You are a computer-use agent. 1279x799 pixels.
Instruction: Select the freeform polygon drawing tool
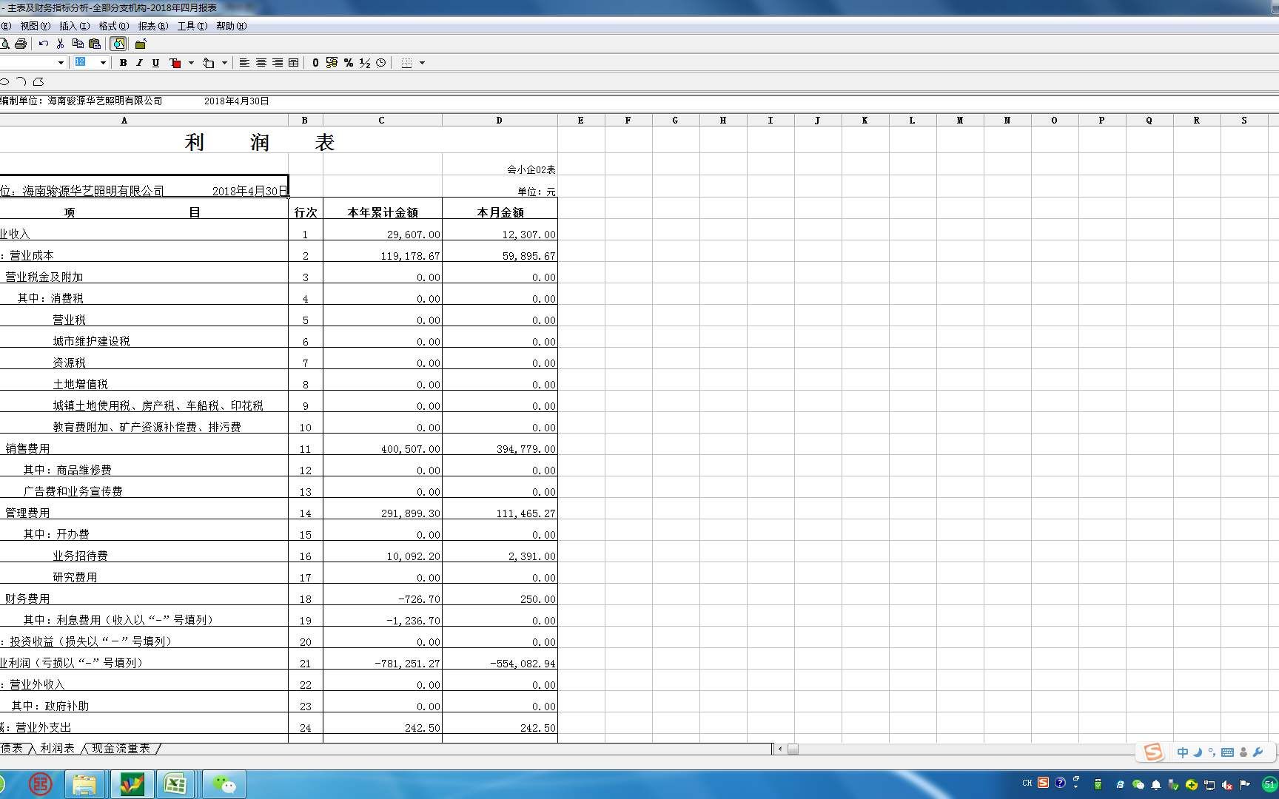click(38, 81)
